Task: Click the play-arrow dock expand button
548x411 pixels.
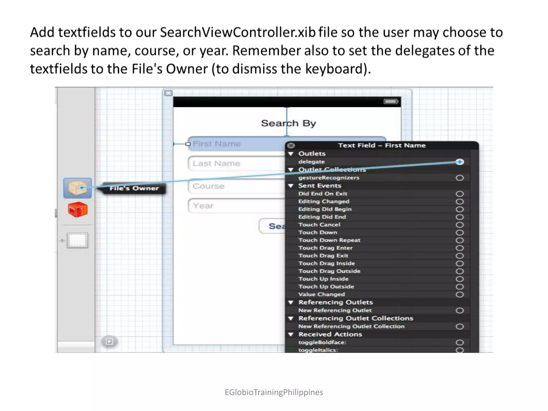Action: (109, 341)
